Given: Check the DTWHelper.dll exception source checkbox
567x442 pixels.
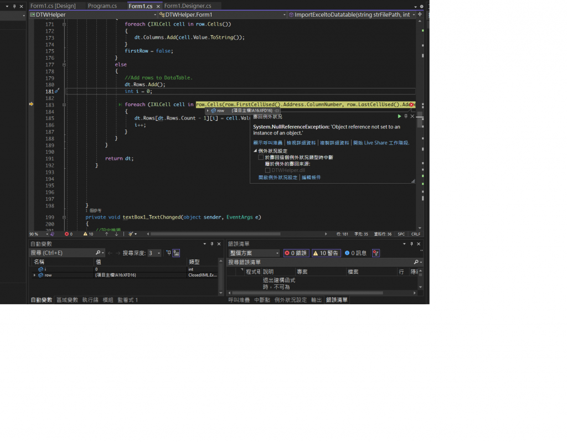Looking at the screenshot, I should (267, 170).
